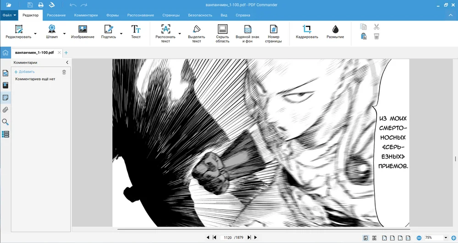Click the Print icon in title bar
This screenshot has height=243, width=458.
click(x=41, y=5)
